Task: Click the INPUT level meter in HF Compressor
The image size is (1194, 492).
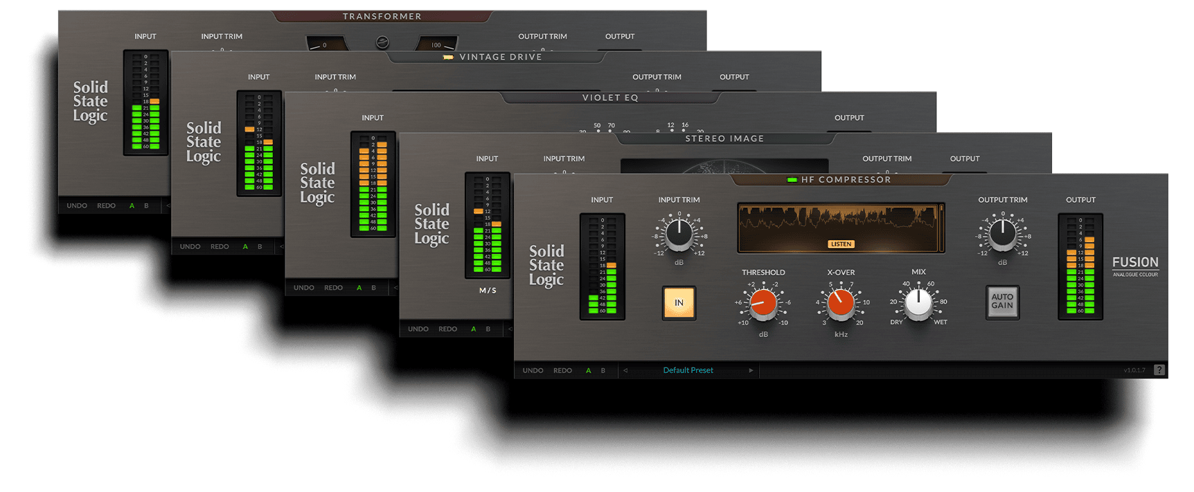Action: pyautogui.click(x=602, y=266)
